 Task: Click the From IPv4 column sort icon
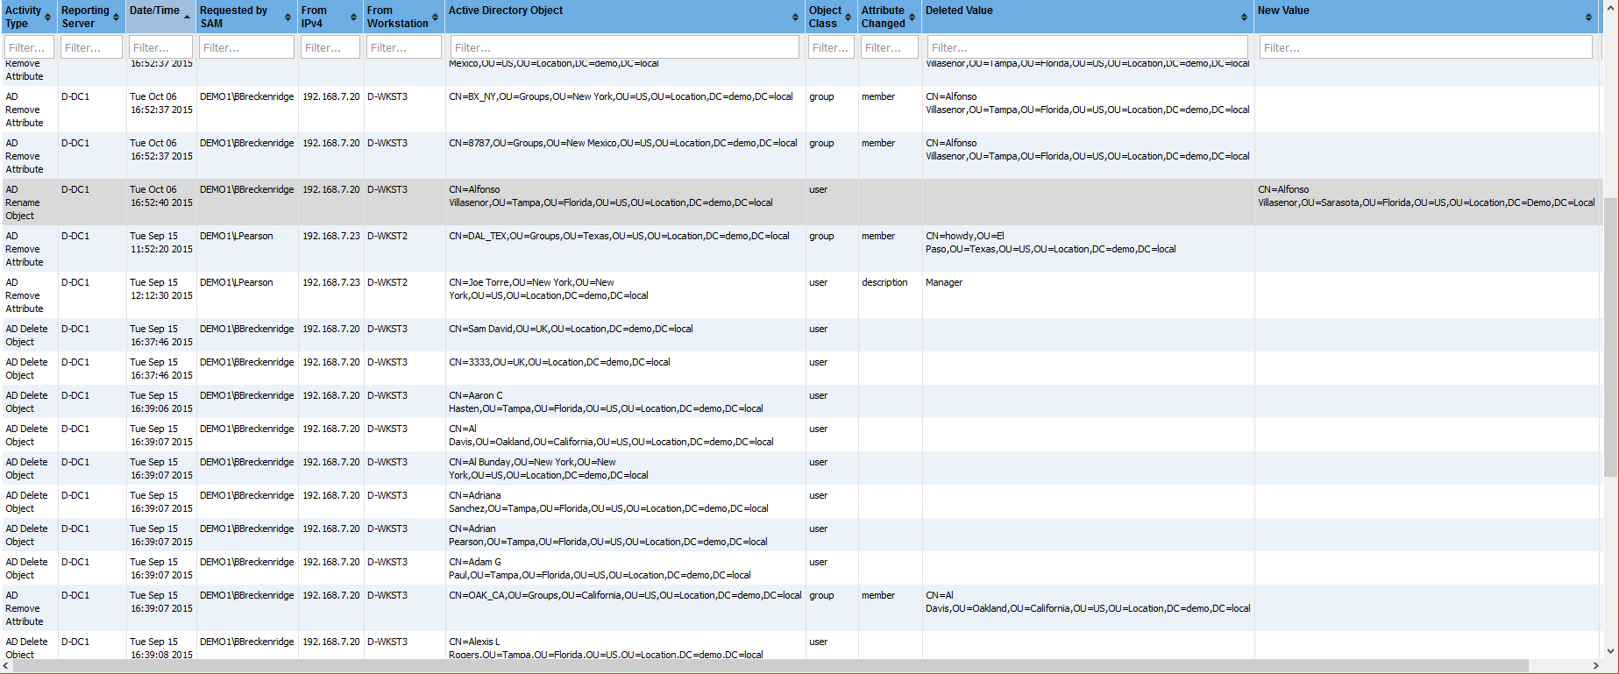point(353,18)
